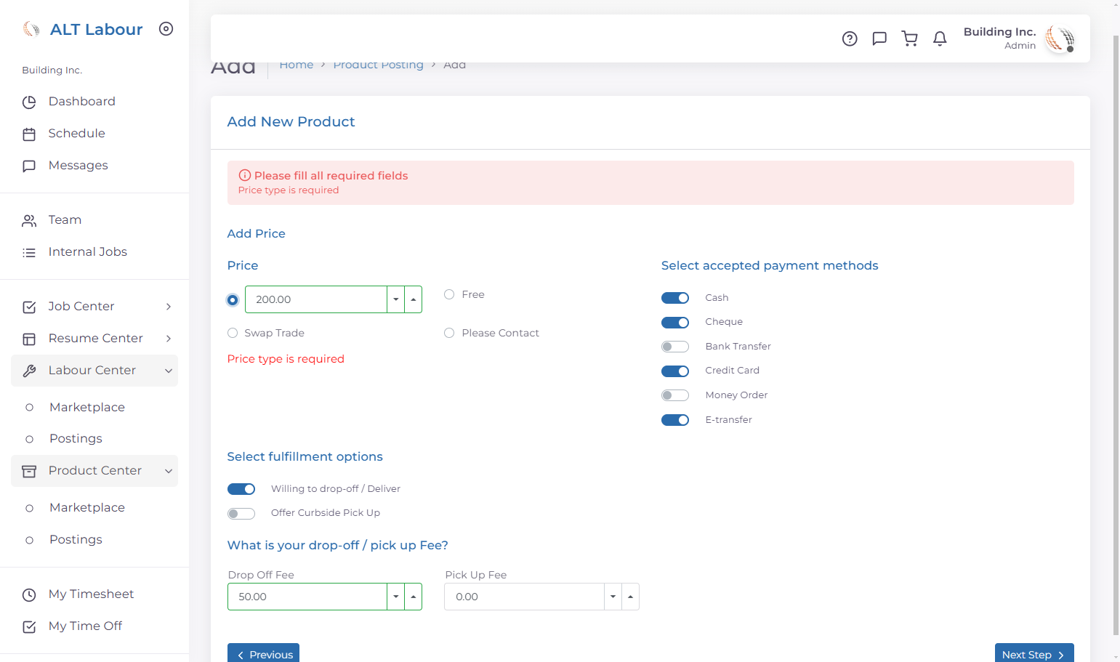Image resolution: width=1120 pixels, height=662 pixels.
Task: Enable the Money Order toggle
Action: pyautogui.click(x=675, y=395)
